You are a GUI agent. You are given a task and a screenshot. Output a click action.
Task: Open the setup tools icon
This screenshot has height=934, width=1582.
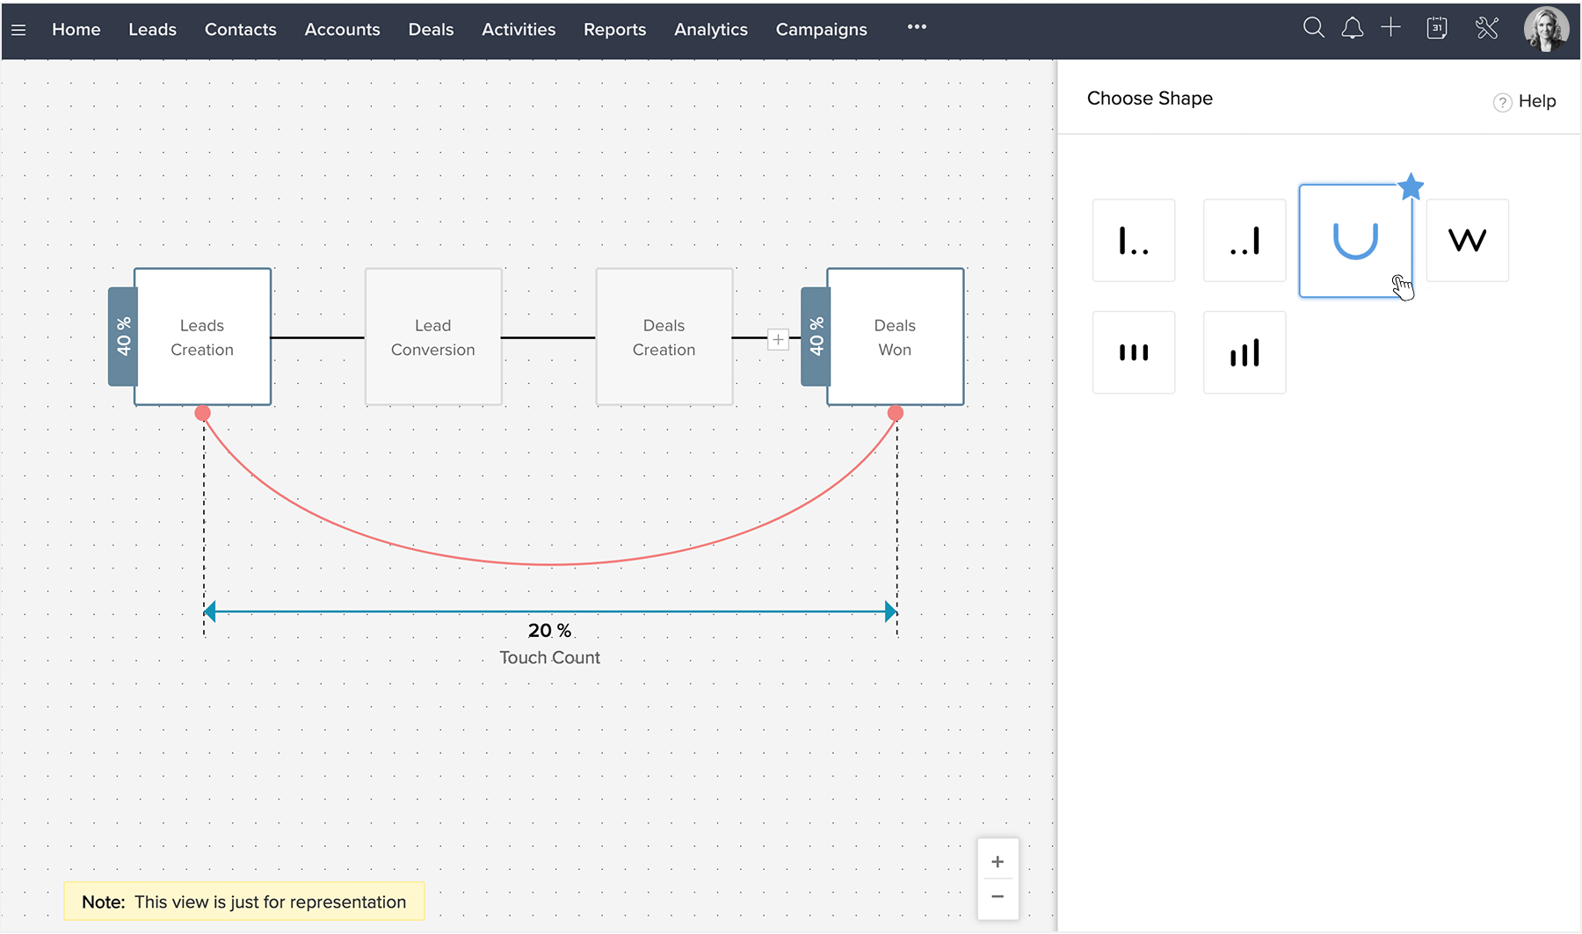tap(1486, 28)
